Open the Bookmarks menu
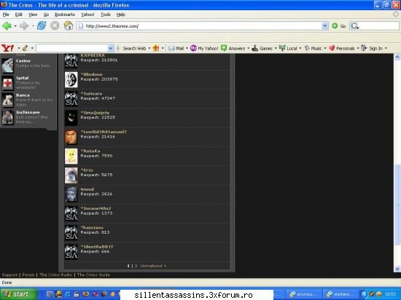Viewport: 401px width, 300px height. 65,15
